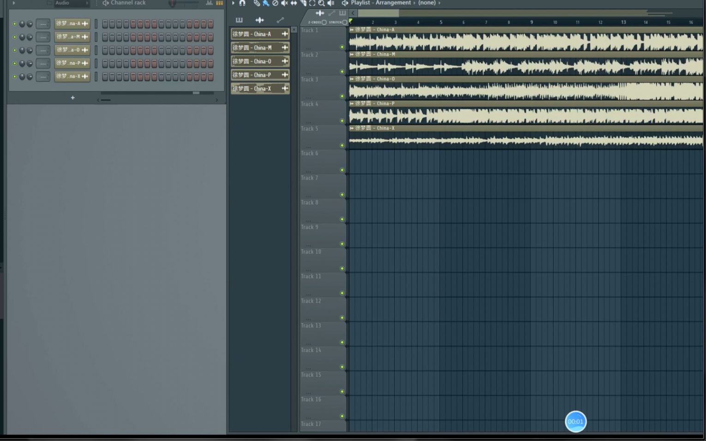Select the Zoom tool in playlist
Image resolution: width=706 pixels, height=441 pixels.
click(x=321, y=3)
